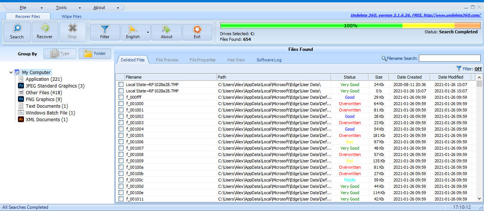Toggle the header select-all checkbox column
The width and height of the screenshot is (484, 211).
tap(120, 77)
